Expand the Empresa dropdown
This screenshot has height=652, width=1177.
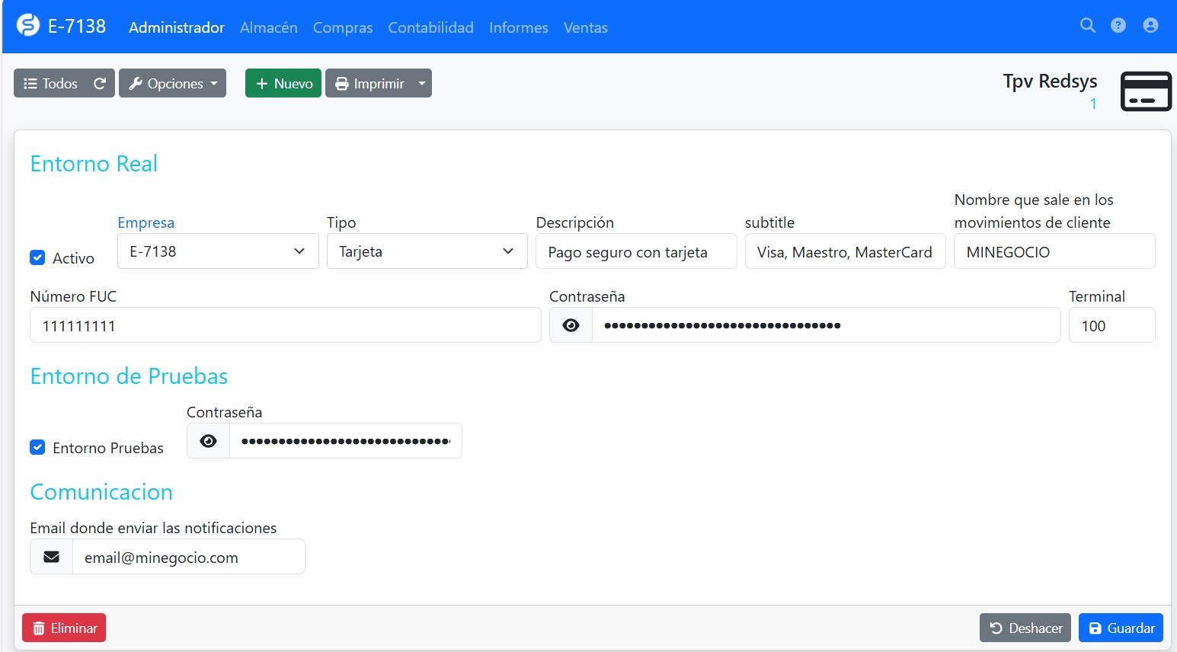point(218,251)
